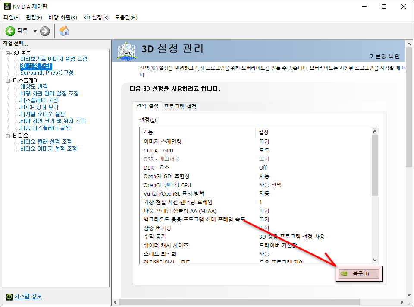Select 수직 동기 row

click(255, 237)
